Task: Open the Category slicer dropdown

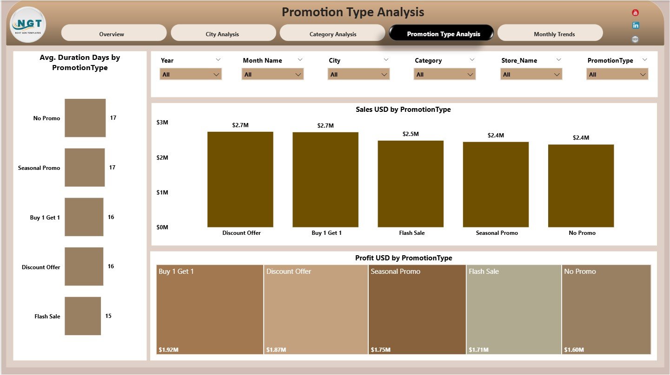Action: click(x=470, y=74)
